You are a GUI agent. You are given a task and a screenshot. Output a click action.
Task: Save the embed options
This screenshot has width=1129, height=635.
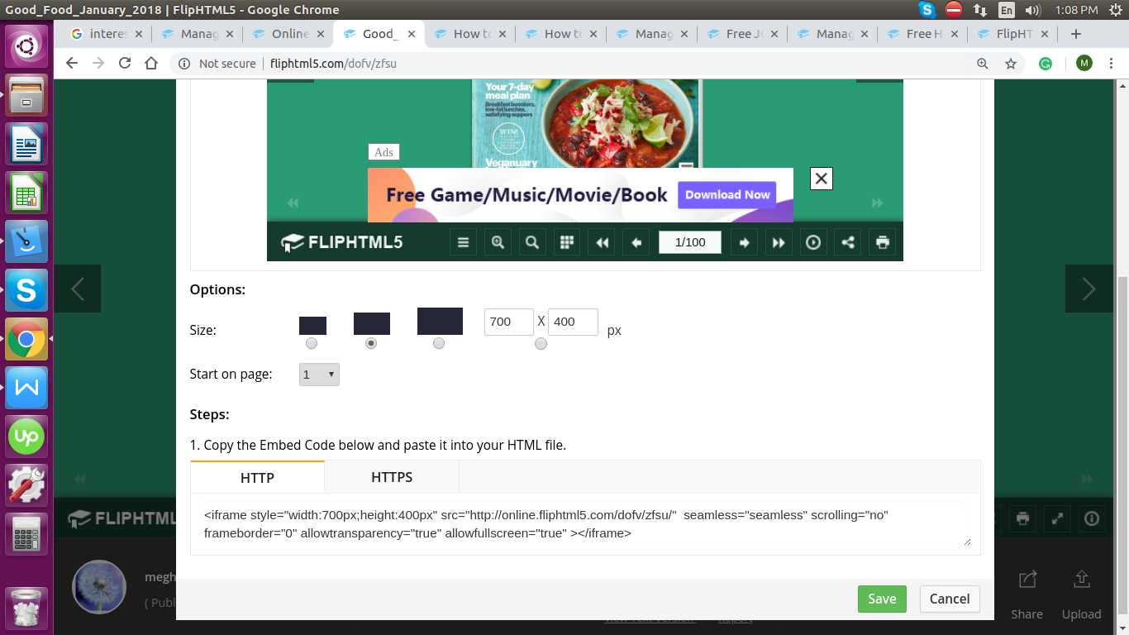pos(882,599)
